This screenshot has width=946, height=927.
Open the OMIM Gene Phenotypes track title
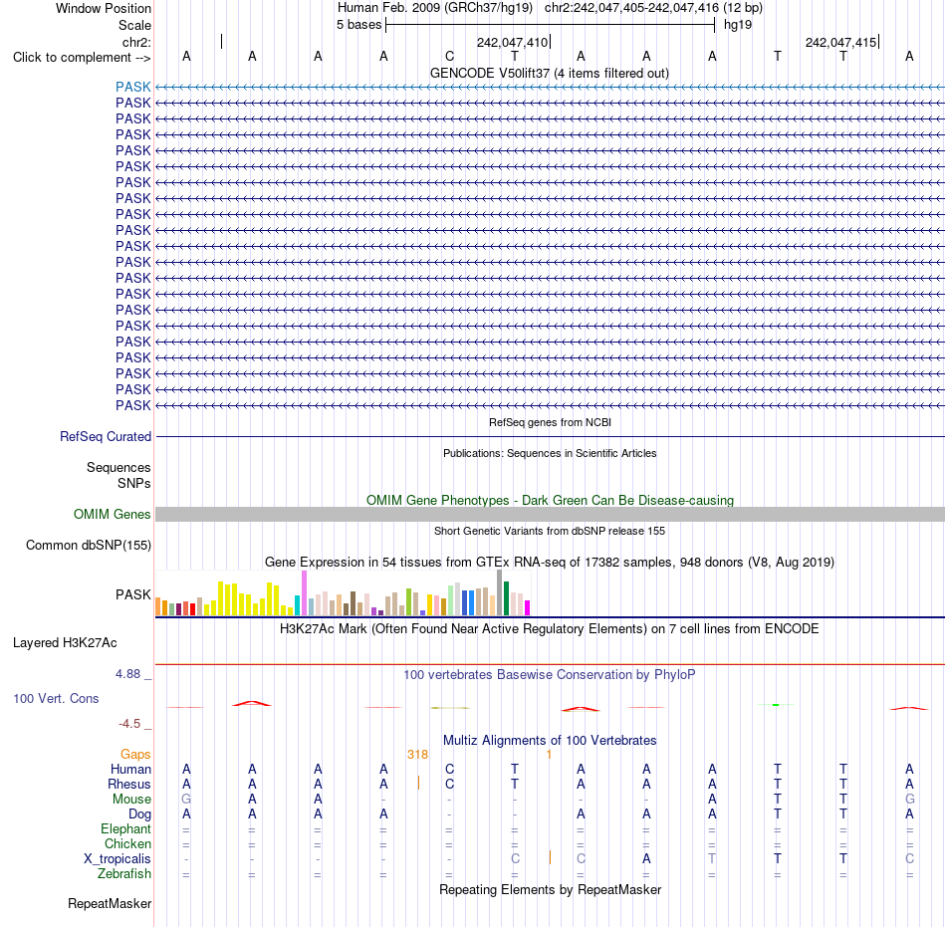(550, 500)
